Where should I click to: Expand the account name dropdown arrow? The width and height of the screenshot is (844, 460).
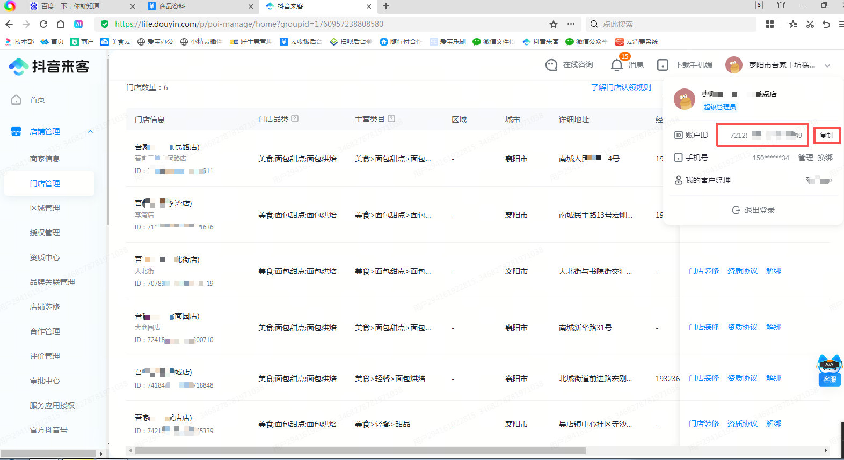[x=827, y=65]
